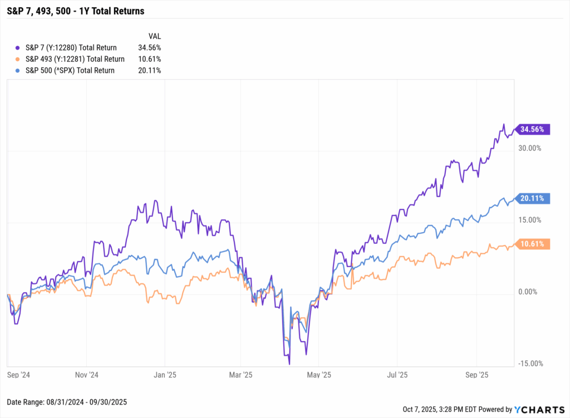
Task: Click the 30.00% y-axis label
Action: tap(529, 148)
